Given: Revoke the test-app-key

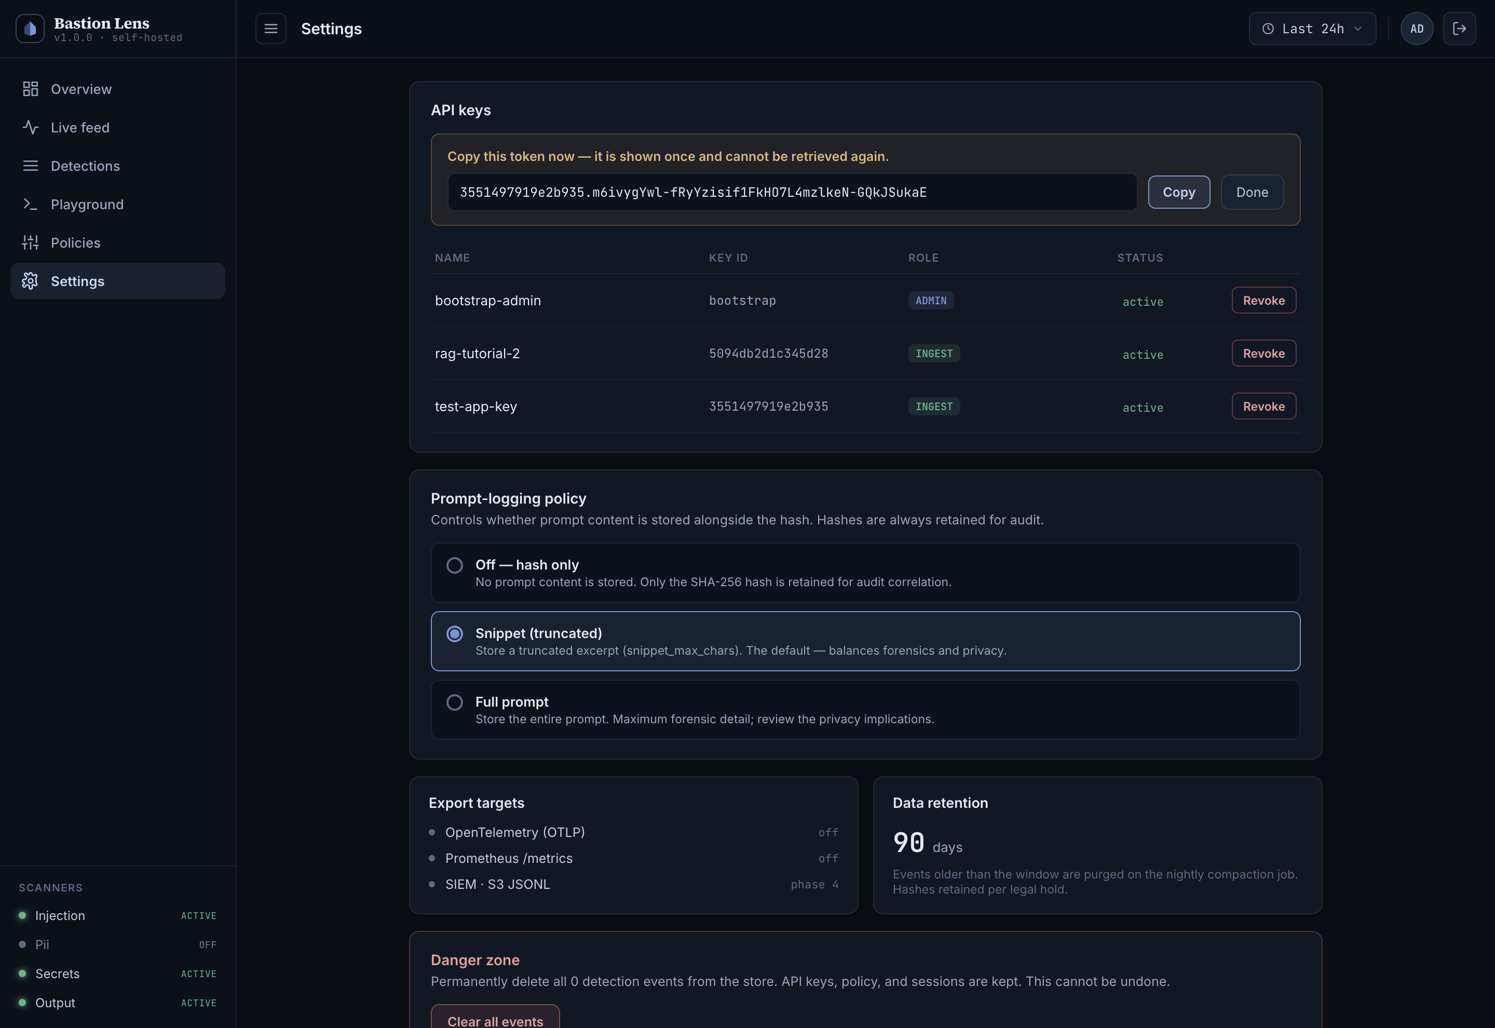Looking at the screenshot, I should click(1263, 407).
